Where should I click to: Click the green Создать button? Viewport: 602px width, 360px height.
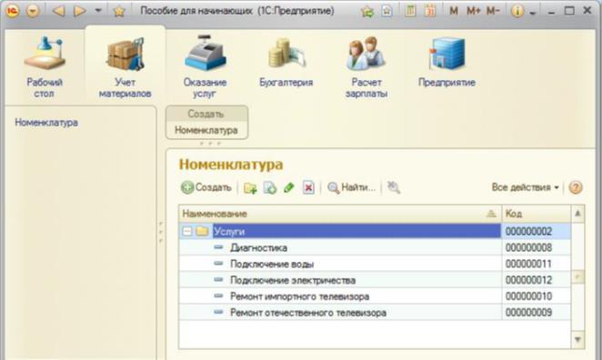206,187
